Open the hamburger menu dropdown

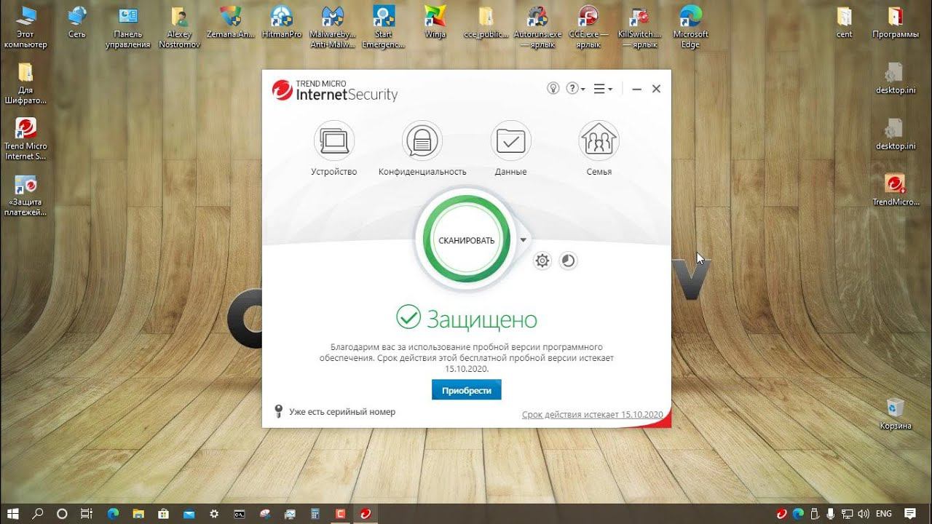602,89
